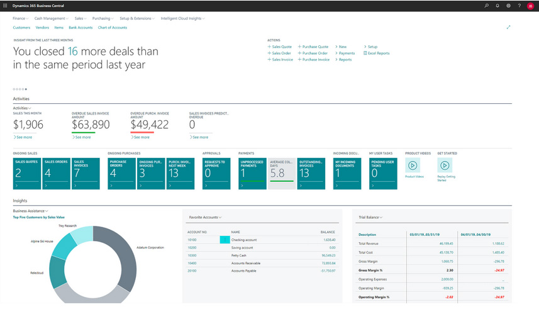
Task: Expand the Activities dropdown
Action: point(22,108)
